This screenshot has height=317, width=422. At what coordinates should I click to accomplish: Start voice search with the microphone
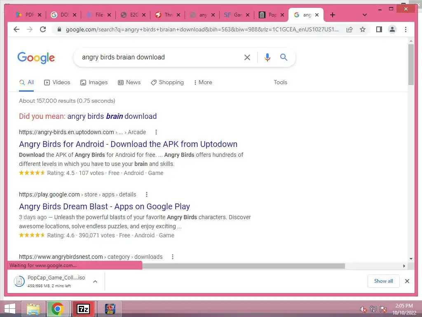(x=267, y=57)
